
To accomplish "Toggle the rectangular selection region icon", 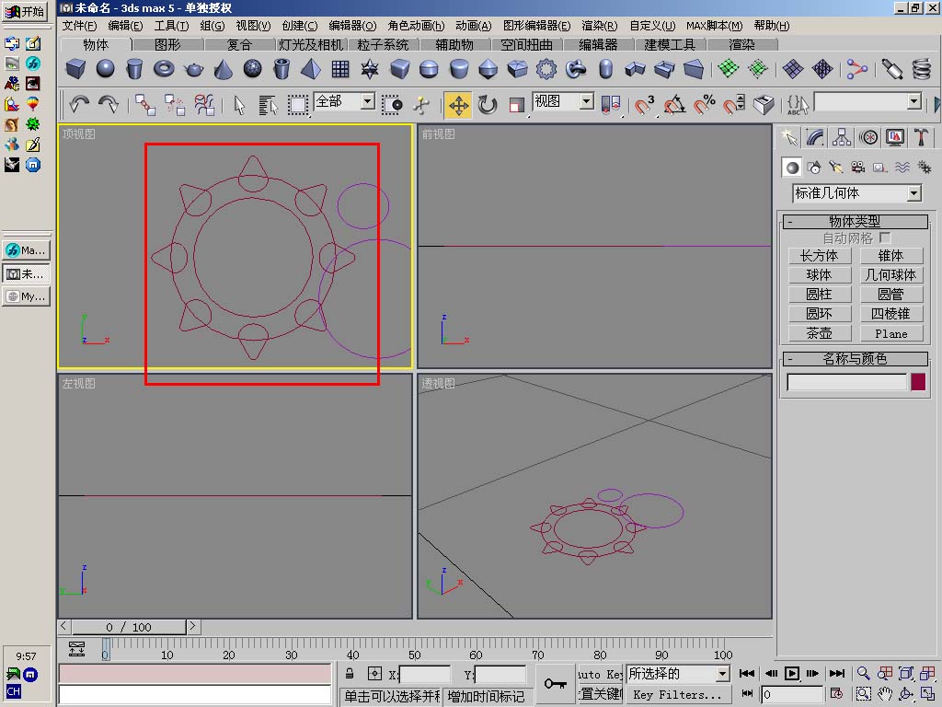I will (297, 105).
